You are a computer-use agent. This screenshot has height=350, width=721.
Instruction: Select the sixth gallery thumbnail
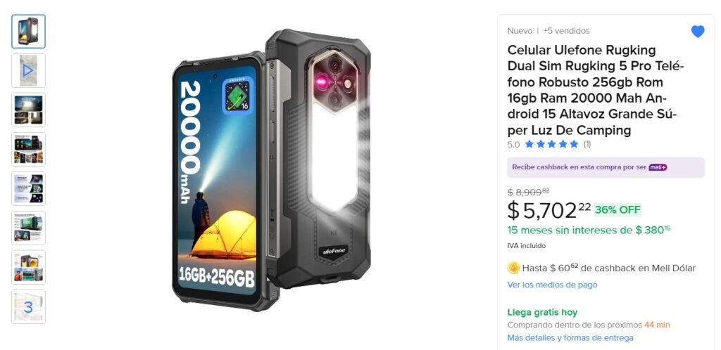pos(28,228)
